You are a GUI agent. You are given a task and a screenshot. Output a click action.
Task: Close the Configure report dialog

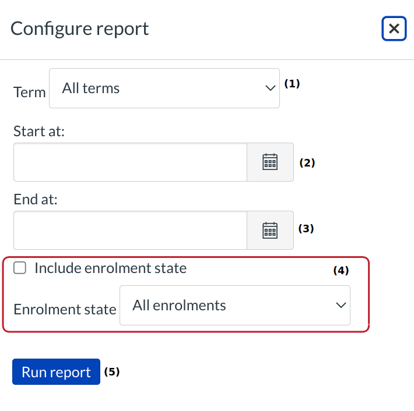[x=394, y=29]
